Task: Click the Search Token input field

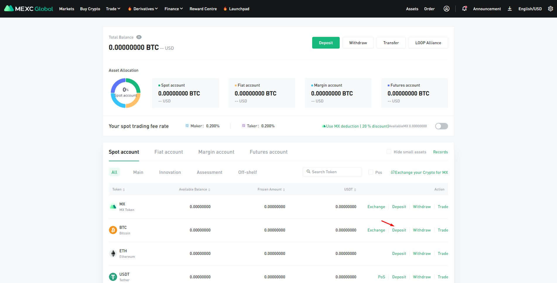Action: [x=334, y=172]
